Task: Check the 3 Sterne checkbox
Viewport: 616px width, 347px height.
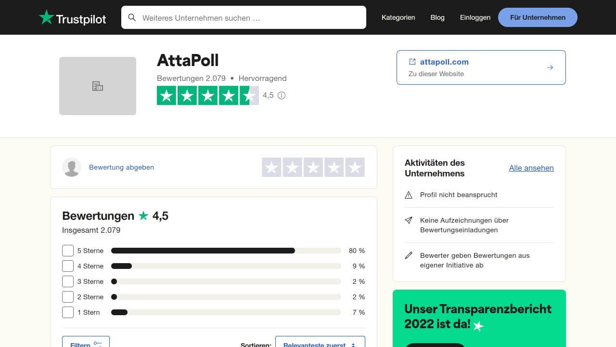Action: coord(68,281)
